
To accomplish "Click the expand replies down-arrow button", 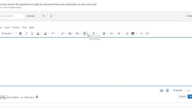I will (x=51, y=16).
